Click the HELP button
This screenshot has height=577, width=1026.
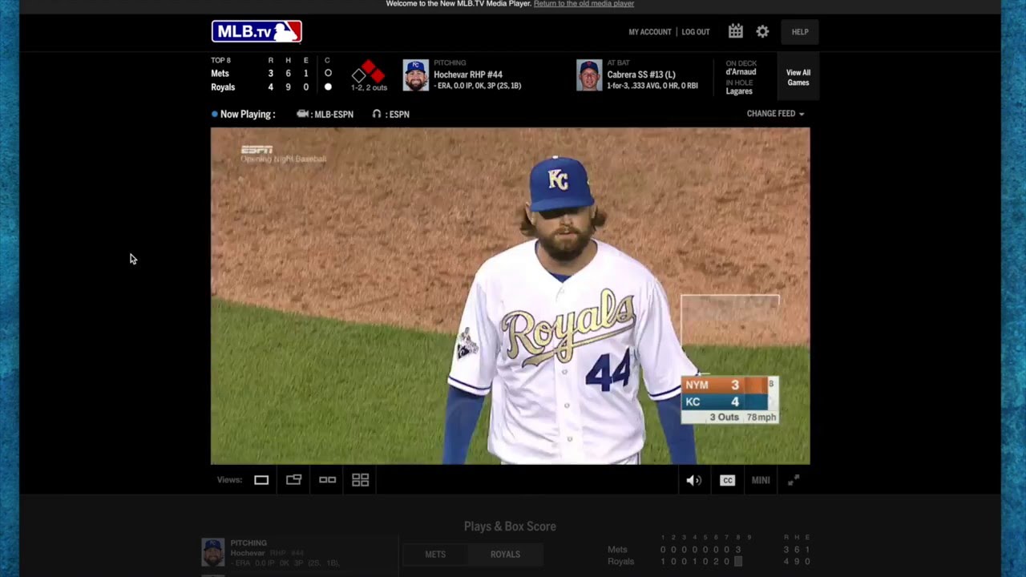coord(800,32)
